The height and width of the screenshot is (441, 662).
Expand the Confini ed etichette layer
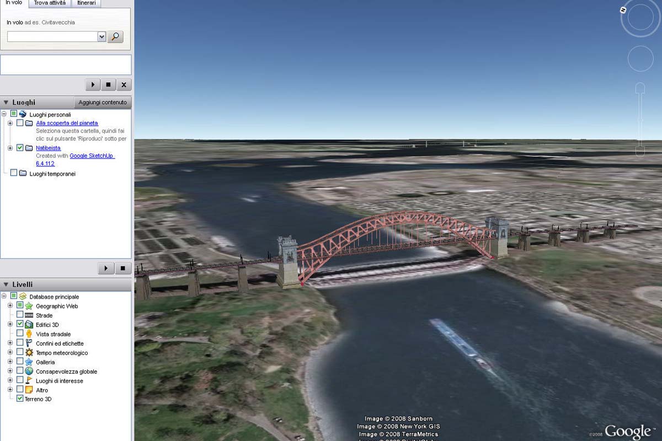pos(10,343)
